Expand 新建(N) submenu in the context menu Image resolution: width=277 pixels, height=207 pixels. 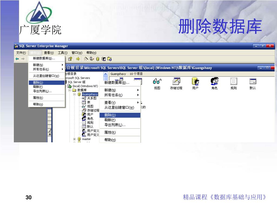pyautogui.click(x=120, y=90)
